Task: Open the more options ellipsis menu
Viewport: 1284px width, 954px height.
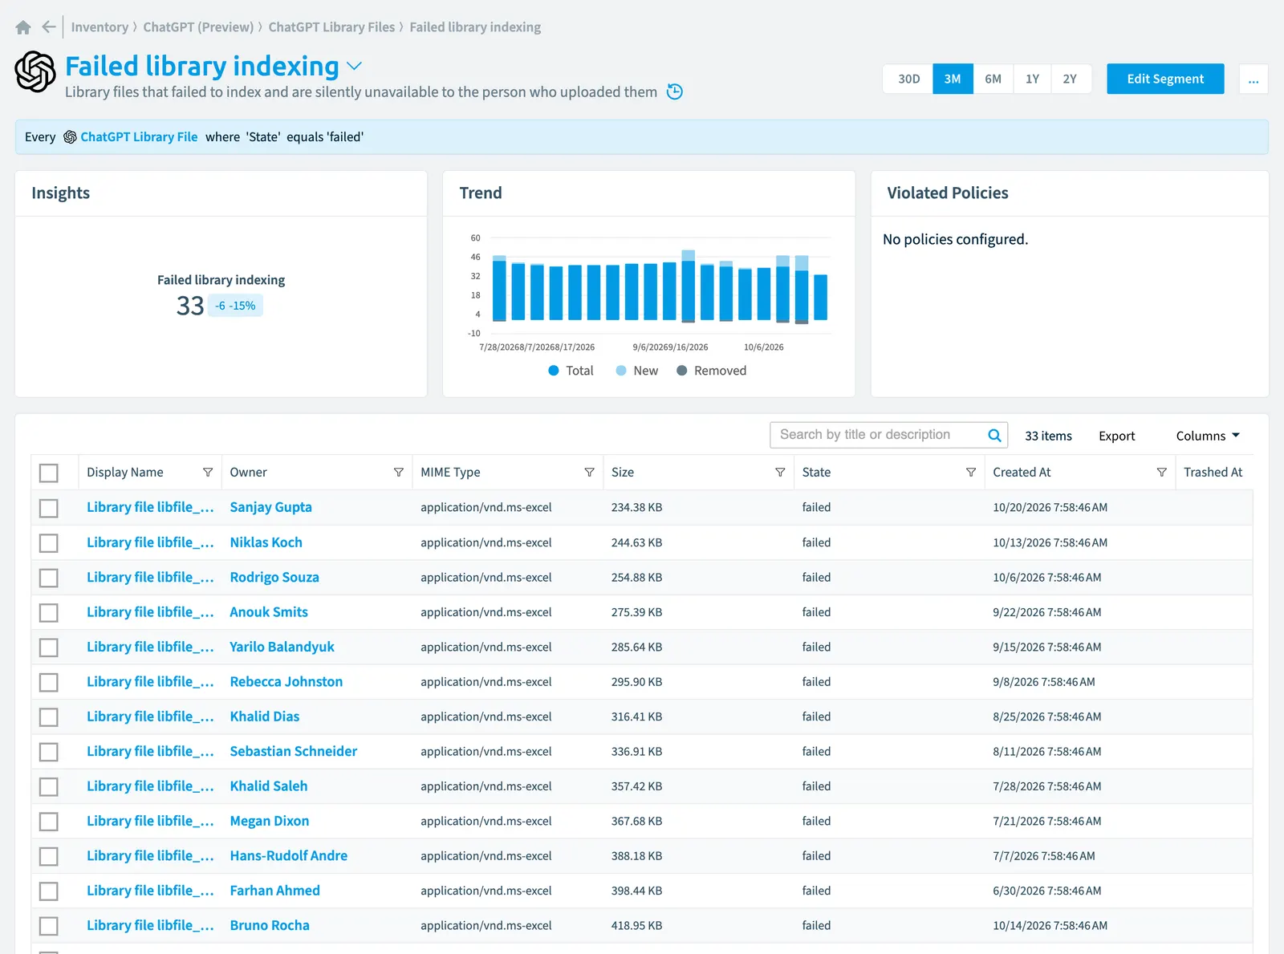Action: click(x=1254, y=79)
